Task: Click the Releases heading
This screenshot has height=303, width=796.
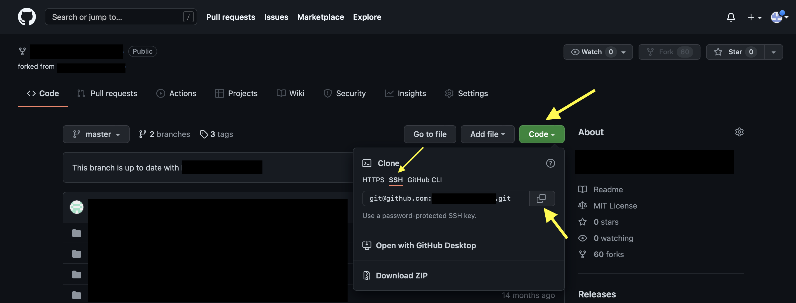Action: (597, 294)
